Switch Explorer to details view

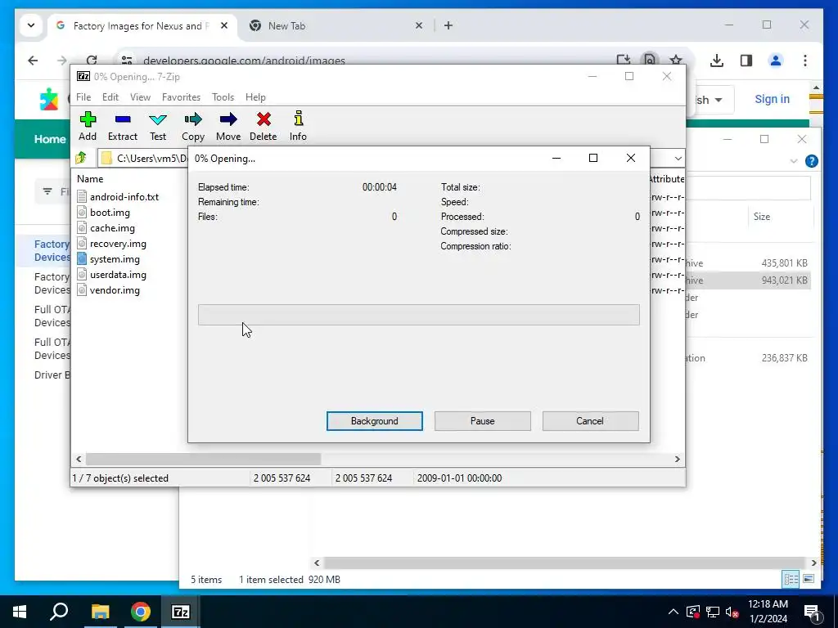click(x=791, y=579)
